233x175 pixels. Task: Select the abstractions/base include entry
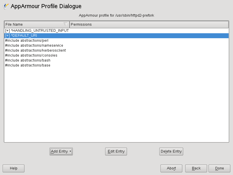coord(27,65)
